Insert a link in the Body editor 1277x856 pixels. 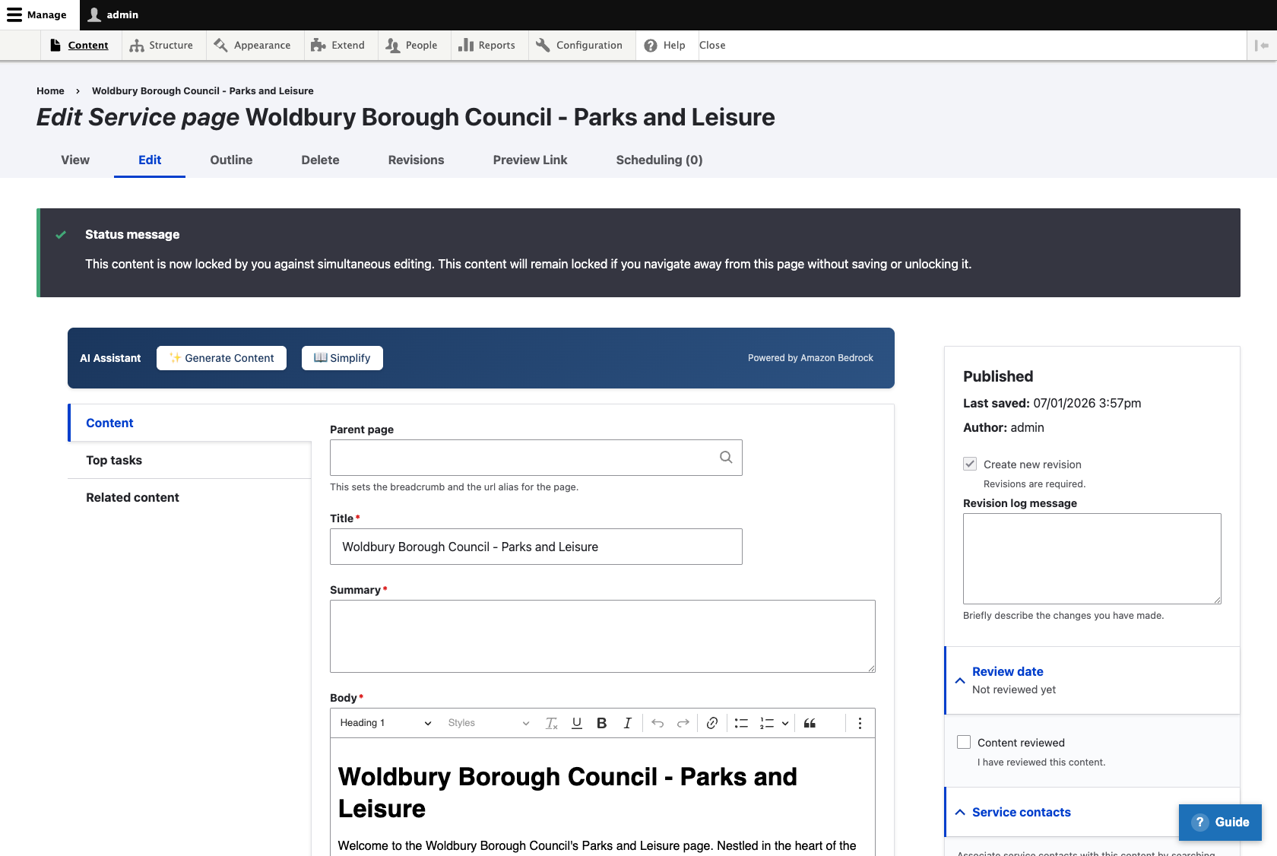pos(712,723)
